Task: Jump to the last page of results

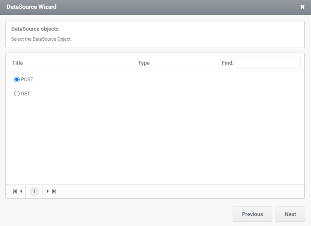Action: (54, 191)
